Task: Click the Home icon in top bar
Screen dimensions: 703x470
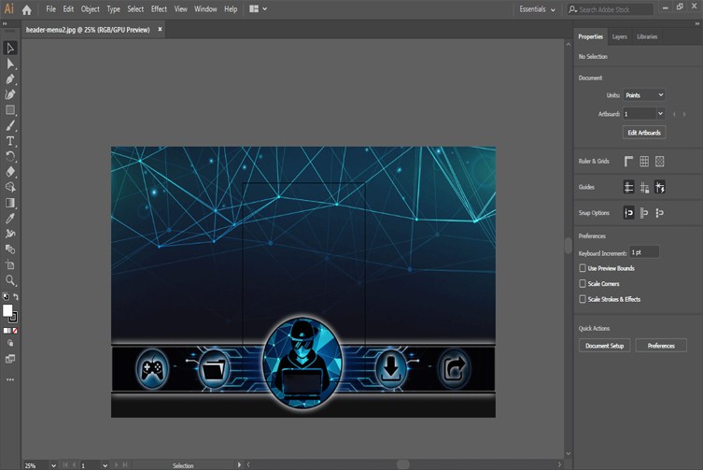Action: (26, 9)
